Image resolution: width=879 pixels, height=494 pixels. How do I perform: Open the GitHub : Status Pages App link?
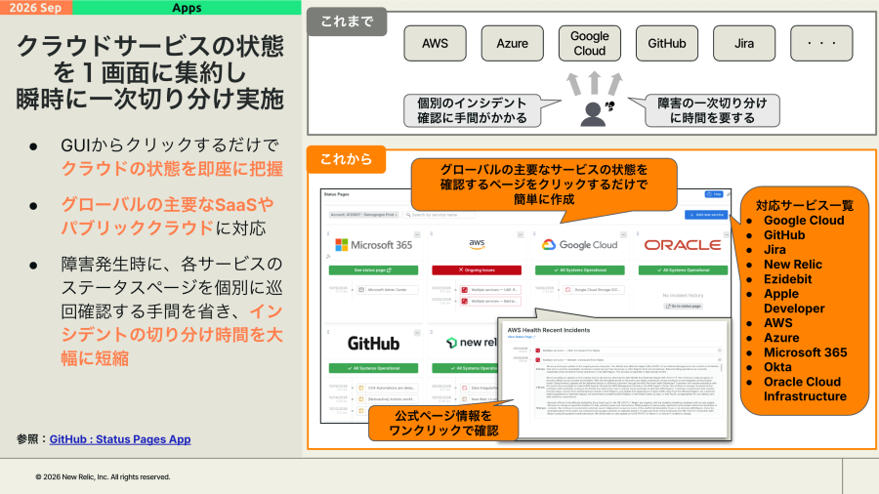[120, 439]
